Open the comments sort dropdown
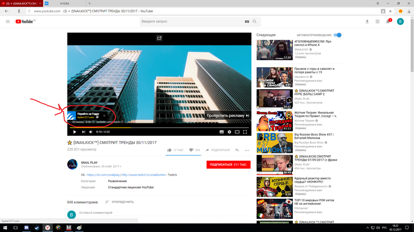This screenshot has width=414, height=232. (119, 202)
